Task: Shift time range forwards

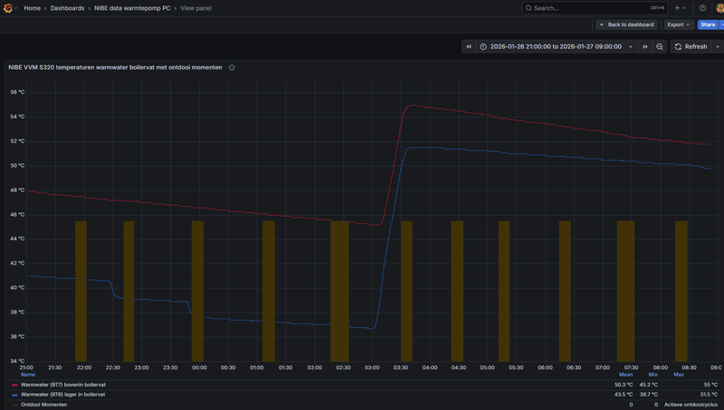Action: click(x=645, y=47)
